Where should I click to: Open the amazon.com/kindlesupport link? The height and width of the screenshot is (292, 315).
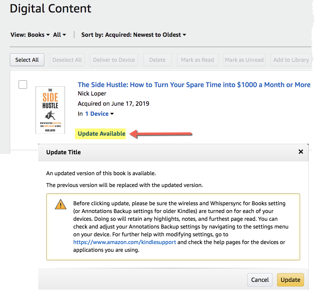pos(125,242)
